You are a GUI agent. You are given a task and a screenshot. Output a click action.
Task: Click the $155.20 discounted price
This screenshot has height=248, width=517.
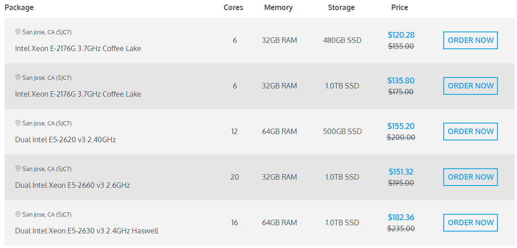[x=401, y=126]
